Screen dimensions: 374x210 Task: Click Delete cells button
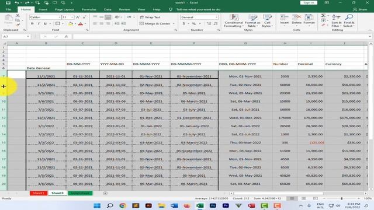pos(296,20)
